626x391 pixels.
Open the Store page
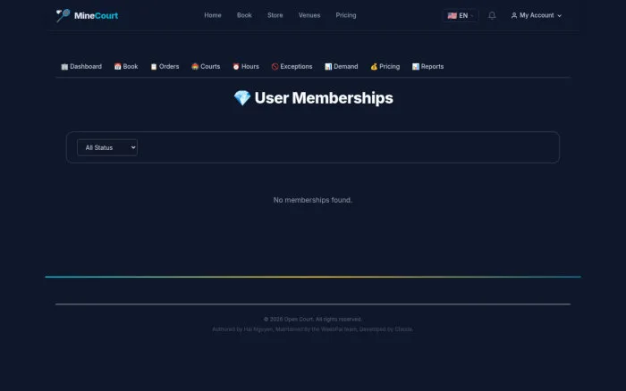(275, 15)
